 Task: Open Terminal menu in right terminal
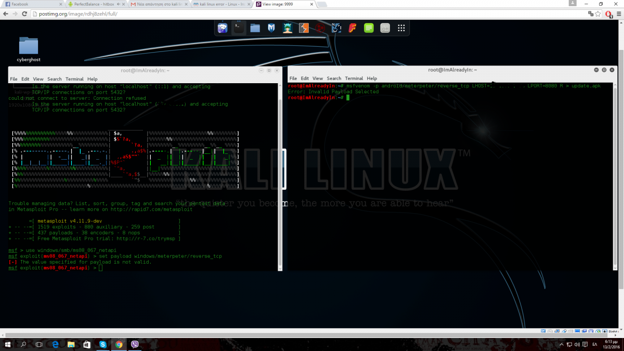(x=354, y=79)
